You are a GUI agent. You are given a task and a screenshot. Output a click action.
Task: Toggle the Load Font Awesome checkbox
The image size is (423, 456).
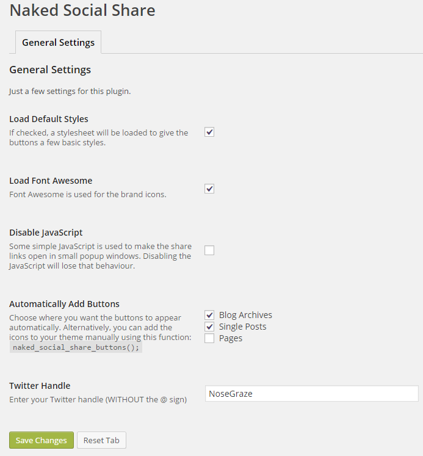tap(209, 189)
